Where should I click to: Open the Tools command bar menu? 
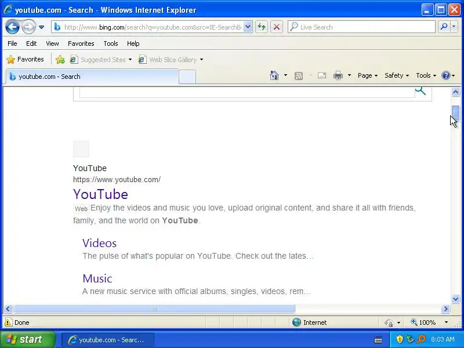(426, 75)
